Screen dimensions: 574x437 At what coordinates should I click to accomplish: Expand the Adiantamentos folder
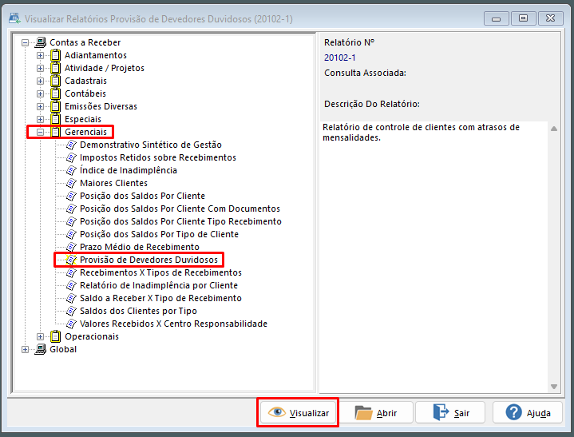point(40,56)
